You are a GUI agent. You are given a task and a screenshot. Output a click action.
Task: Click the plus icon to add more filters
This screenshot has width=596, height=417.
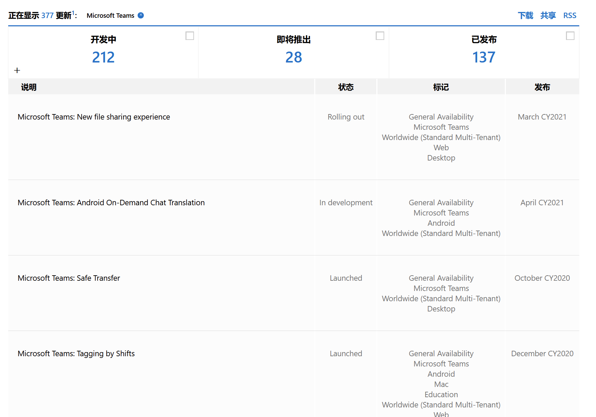click(17, 70)
